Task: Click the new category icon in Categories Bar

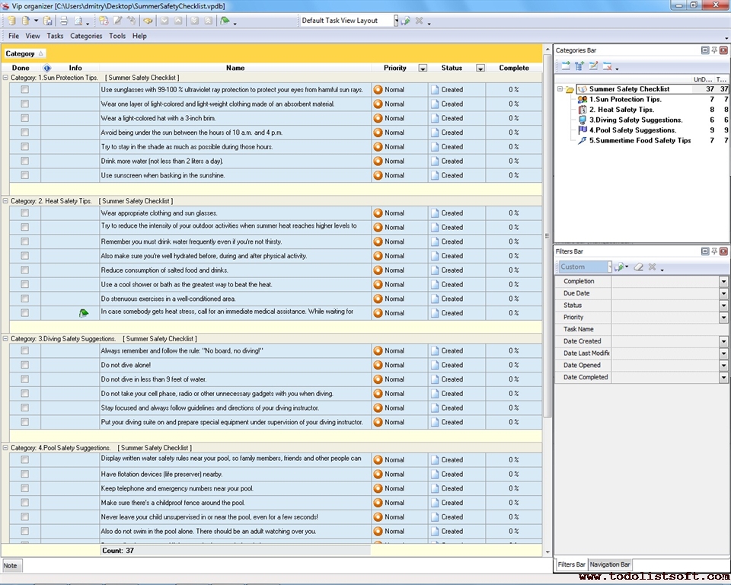Action: 566,66
